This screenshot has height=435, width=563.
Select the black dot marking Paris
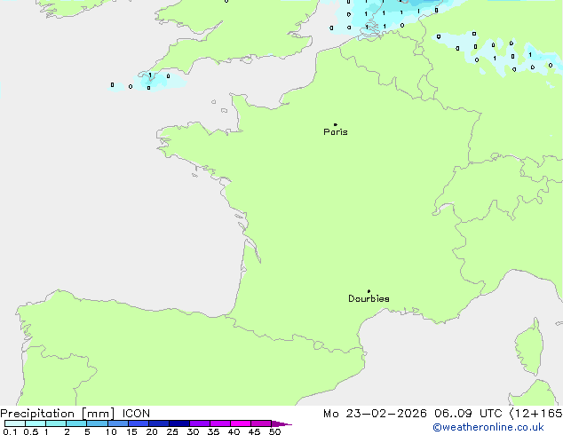pos(336,124)
